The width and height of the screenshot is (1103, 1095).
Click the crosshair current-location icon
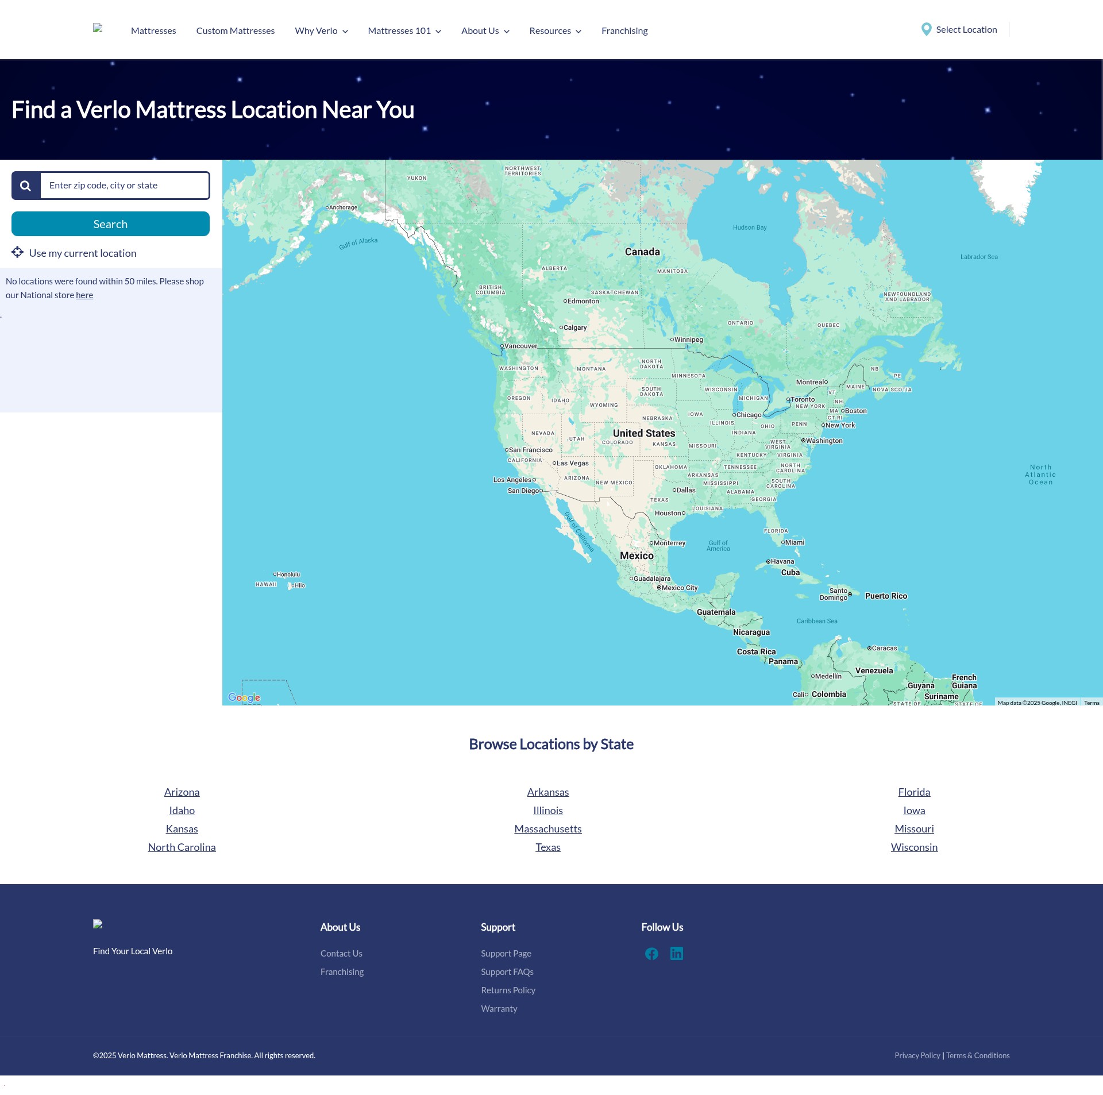click(17, 252)
